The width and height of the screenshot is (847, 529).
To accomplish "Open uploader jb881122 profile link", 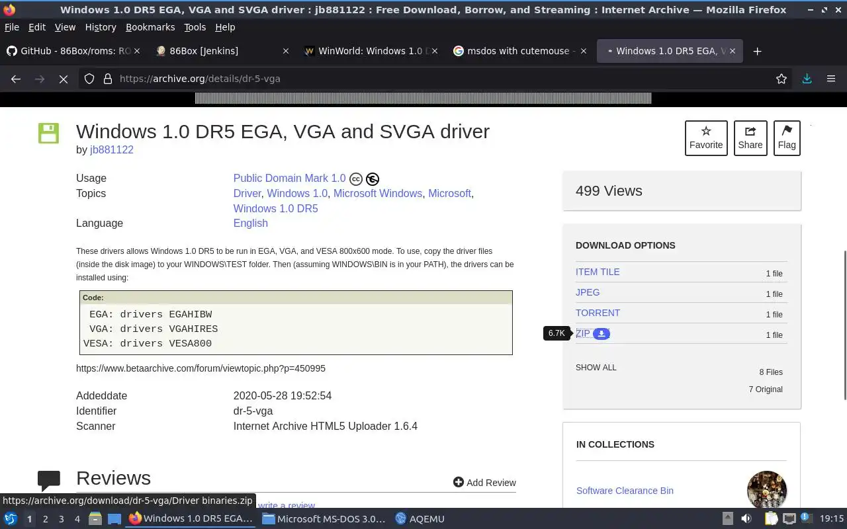I will pyautogui.click(x=112, y=149).
